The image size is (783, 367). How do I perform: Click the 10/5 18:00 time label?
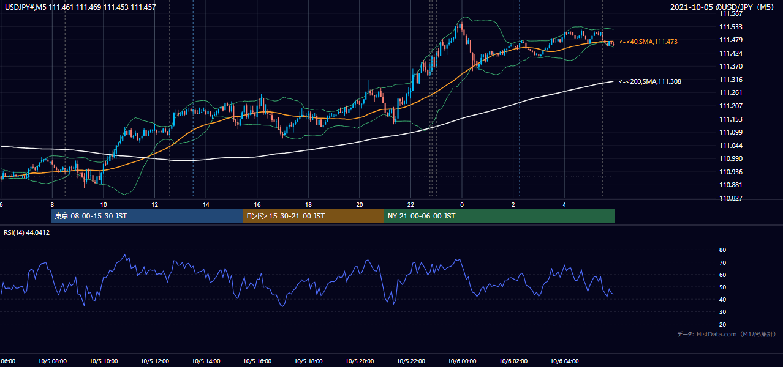pyautogui.click(x=308, y=361)
